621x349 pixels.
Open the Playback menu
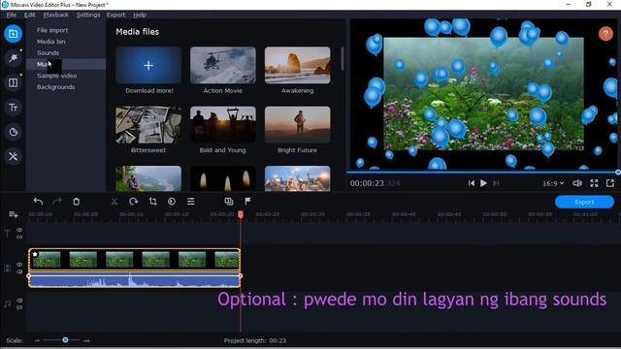pyautogui.click(x=56, y=15)
